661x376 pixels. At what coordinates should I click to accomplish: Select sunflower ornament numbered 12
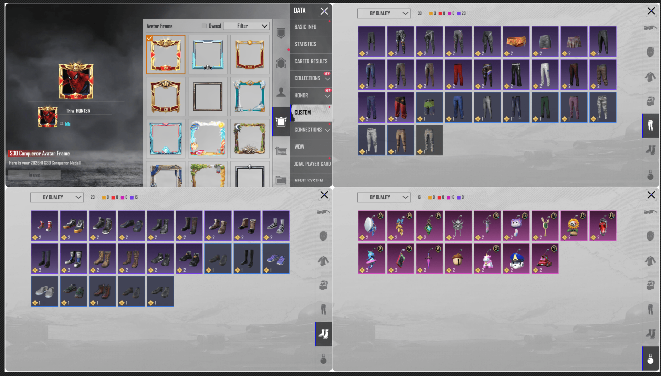click(x=574, y=226)
